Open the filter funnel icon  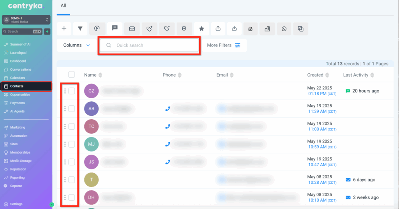pyautogui.click(x=80, y=28)
